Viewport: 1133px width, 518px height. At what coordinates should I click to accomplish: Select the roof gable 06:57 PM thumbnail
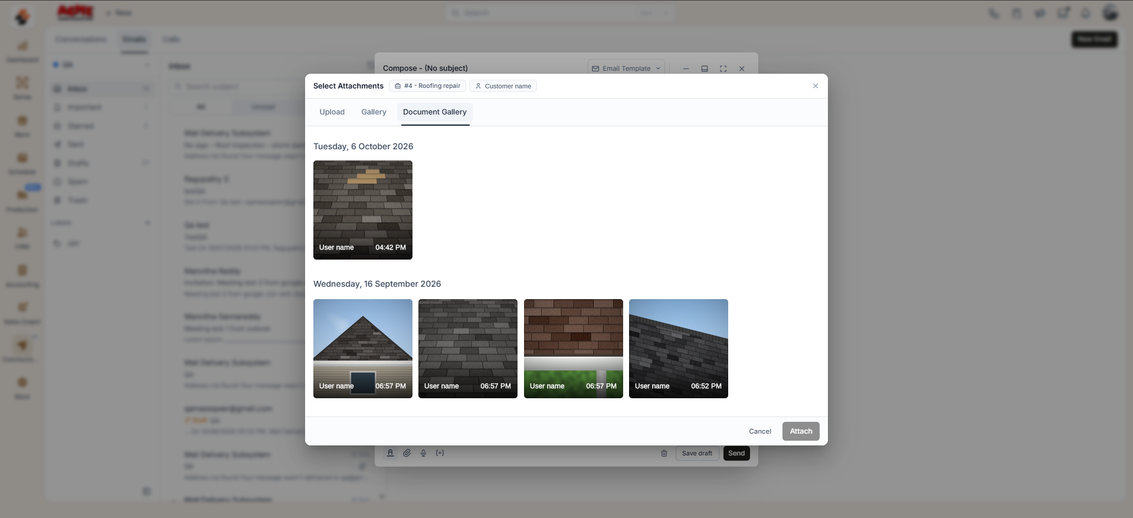[363, 349]
